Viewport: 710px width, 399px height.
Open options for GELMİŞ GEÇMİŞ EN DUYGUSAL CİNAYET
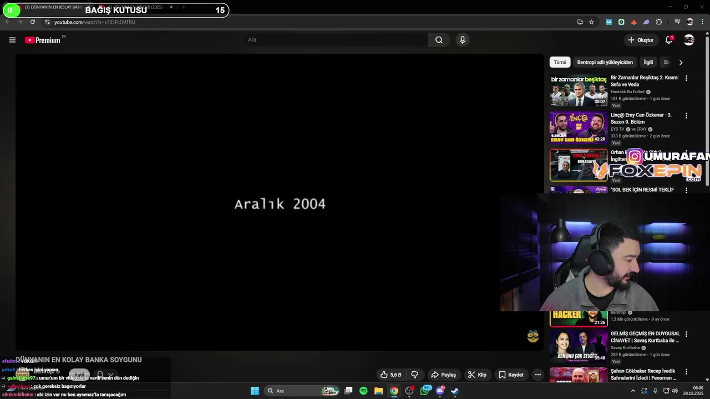[x=686, y=334]
